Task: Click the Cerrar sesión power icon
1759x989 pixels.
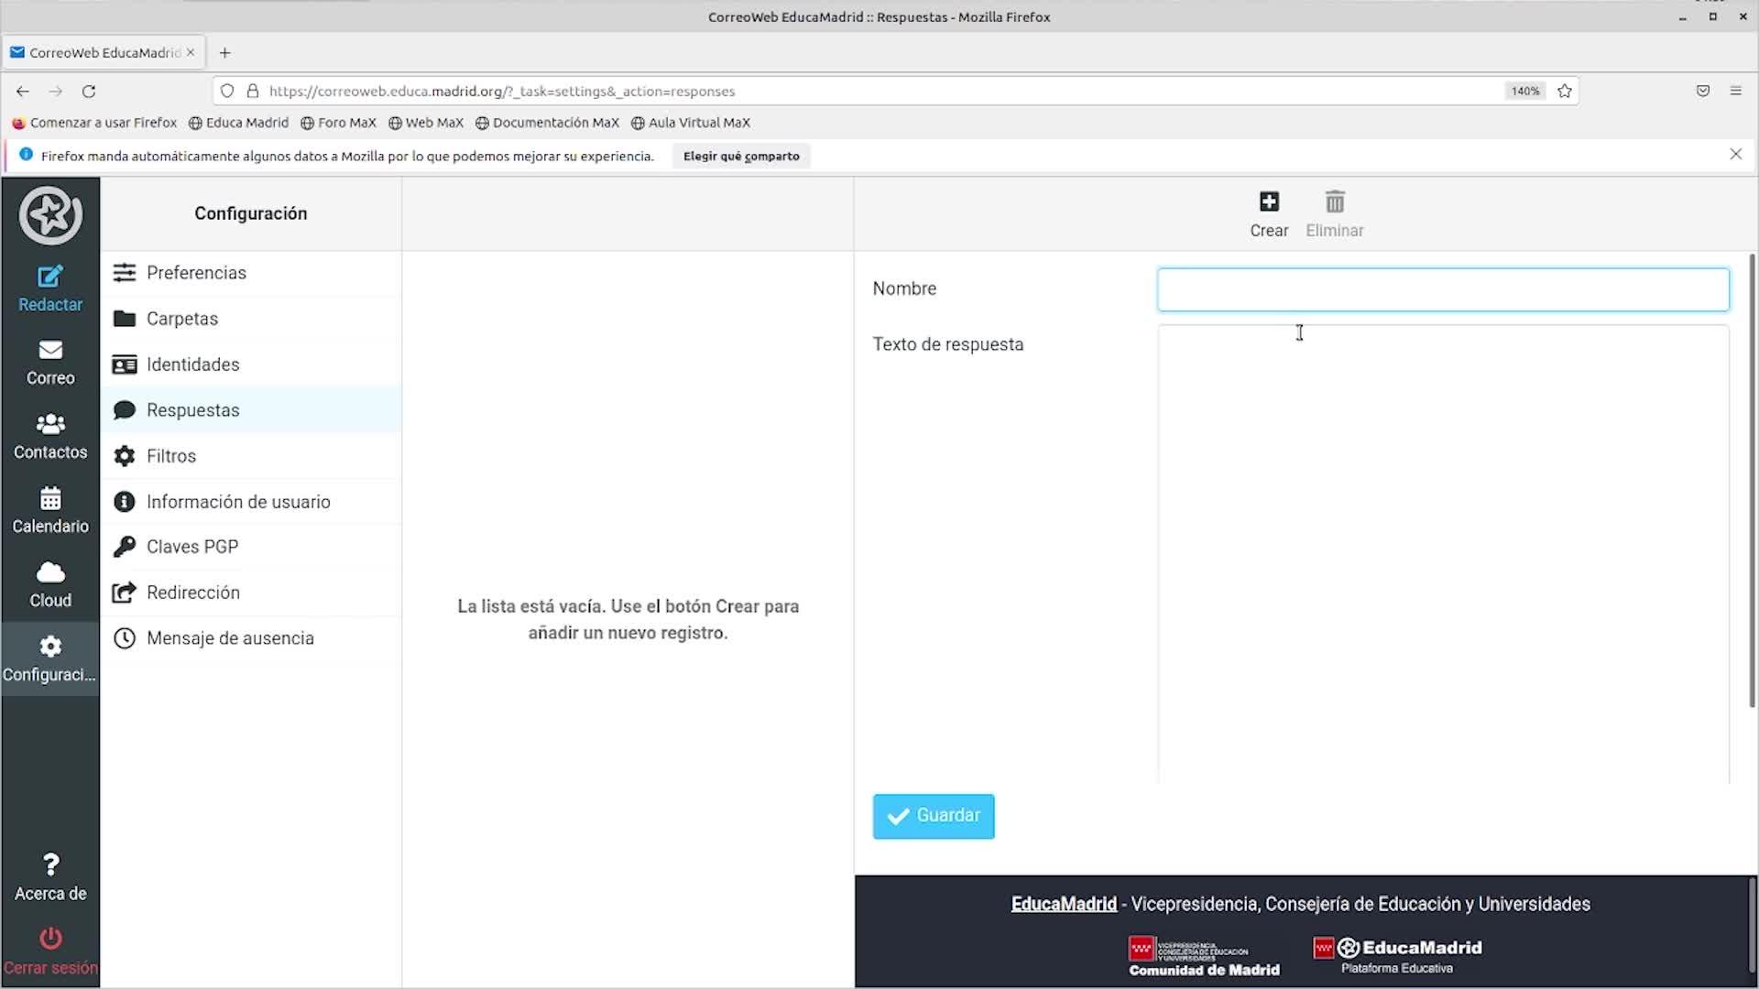Action: 50,939
